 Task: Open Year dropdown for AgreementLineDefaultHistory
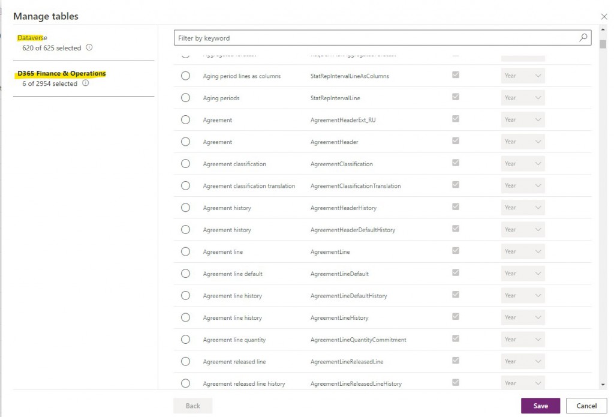coord(523,295)
